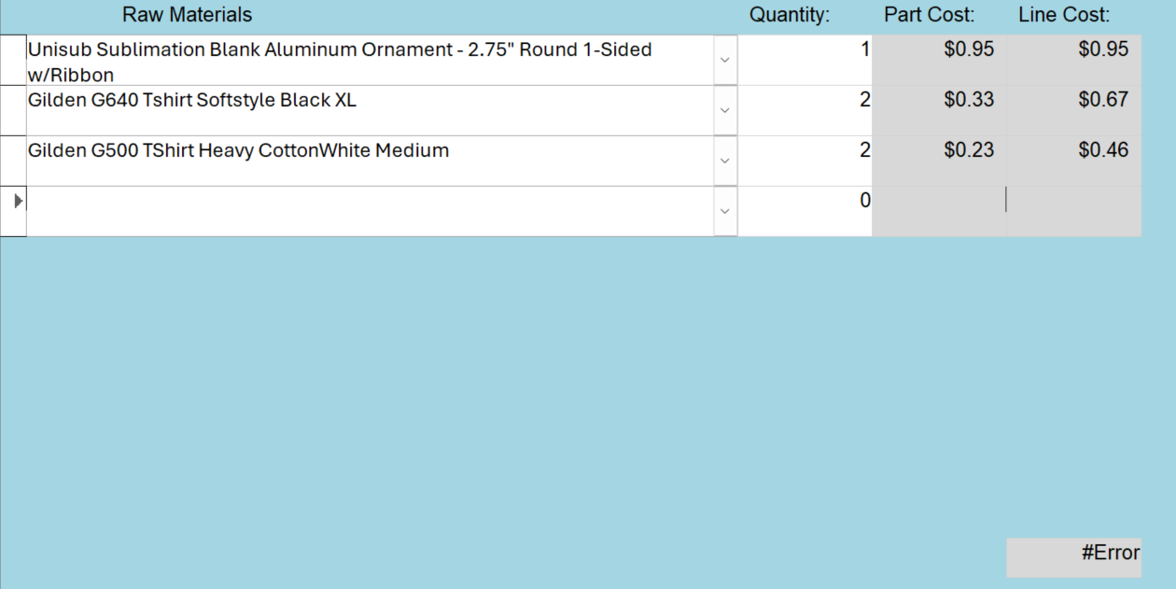Click quantity field showing 1 for Unisub row
This screenshot has width=1176, height=589.
tap(805, 61)
